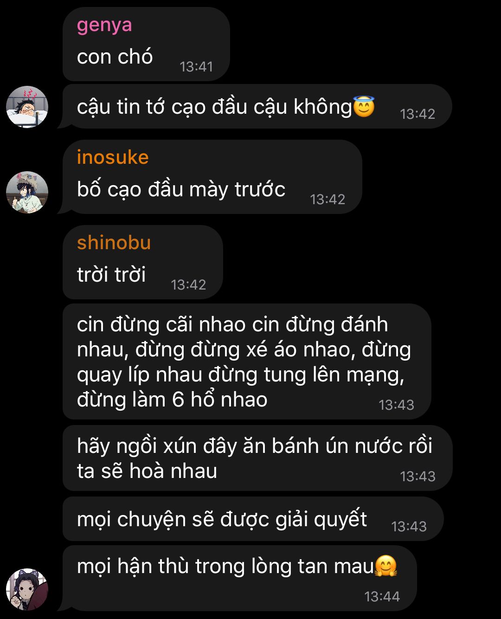Tap the sender name genya
This screenshot has width=501, height=619.
pos(104,25)
